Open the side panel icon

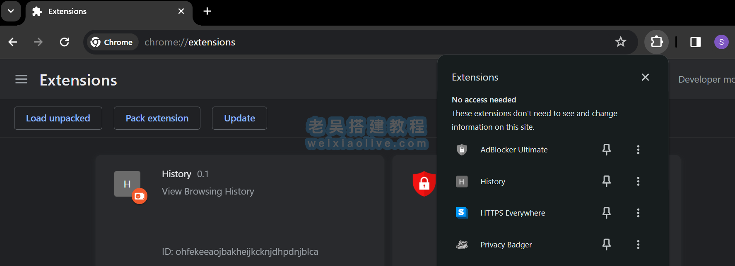[695, 42]
